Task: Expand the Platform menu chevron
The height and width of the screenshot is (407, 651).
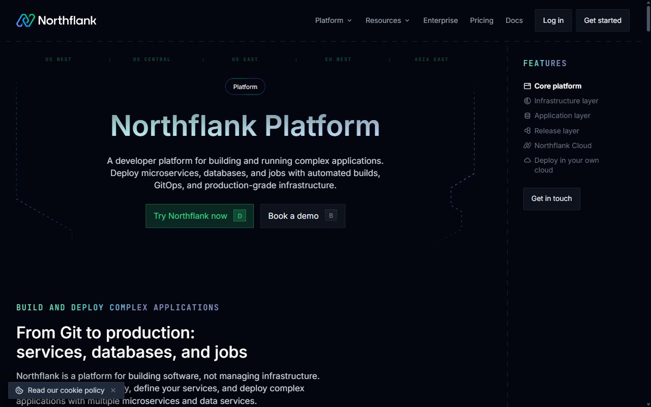Action: 349,20
